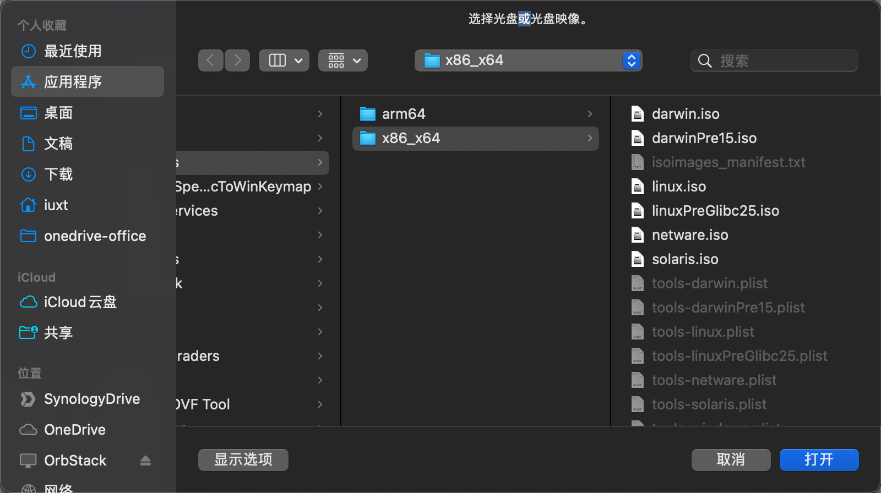881x493 pixels.
Task: Expand x86_x64 folder chevron
Action: coord(590,138)
